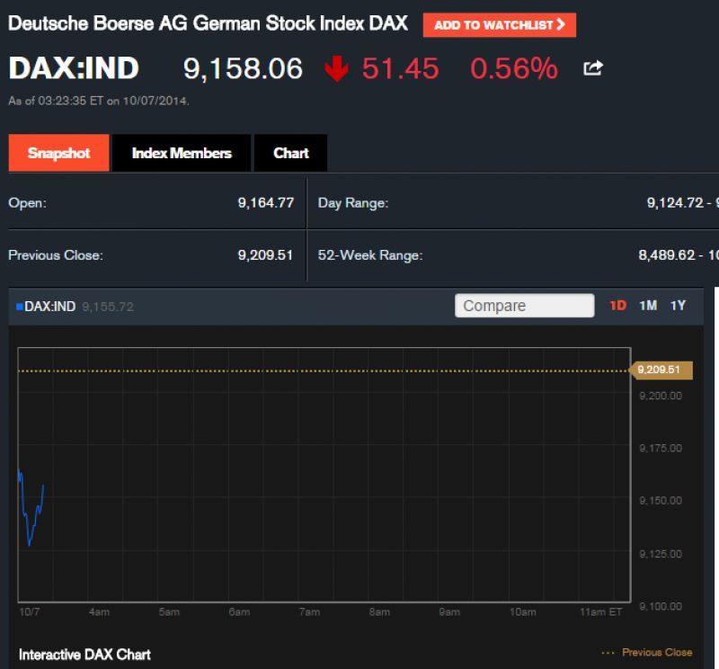The width and height of the screenshot is (719, 669).
Task: Click the Previous Close value 9,209.51 in table
Action: (265, 255)
